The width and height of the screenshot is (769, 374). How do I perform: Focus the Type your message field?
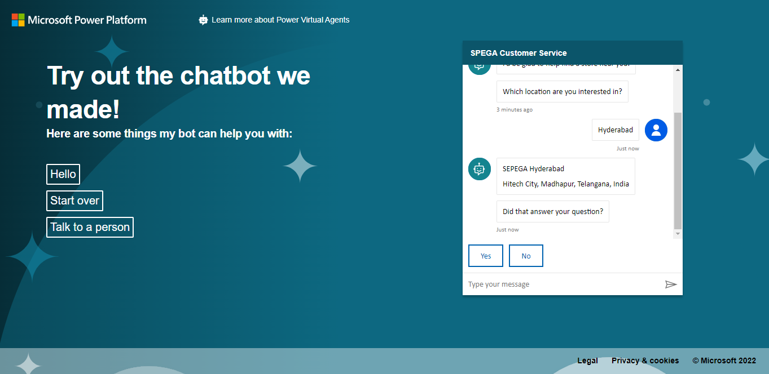point(561,284)
